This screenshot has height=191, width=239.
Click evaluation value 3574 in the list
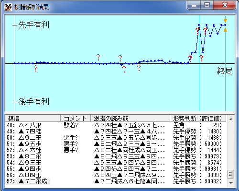(213, 163)
